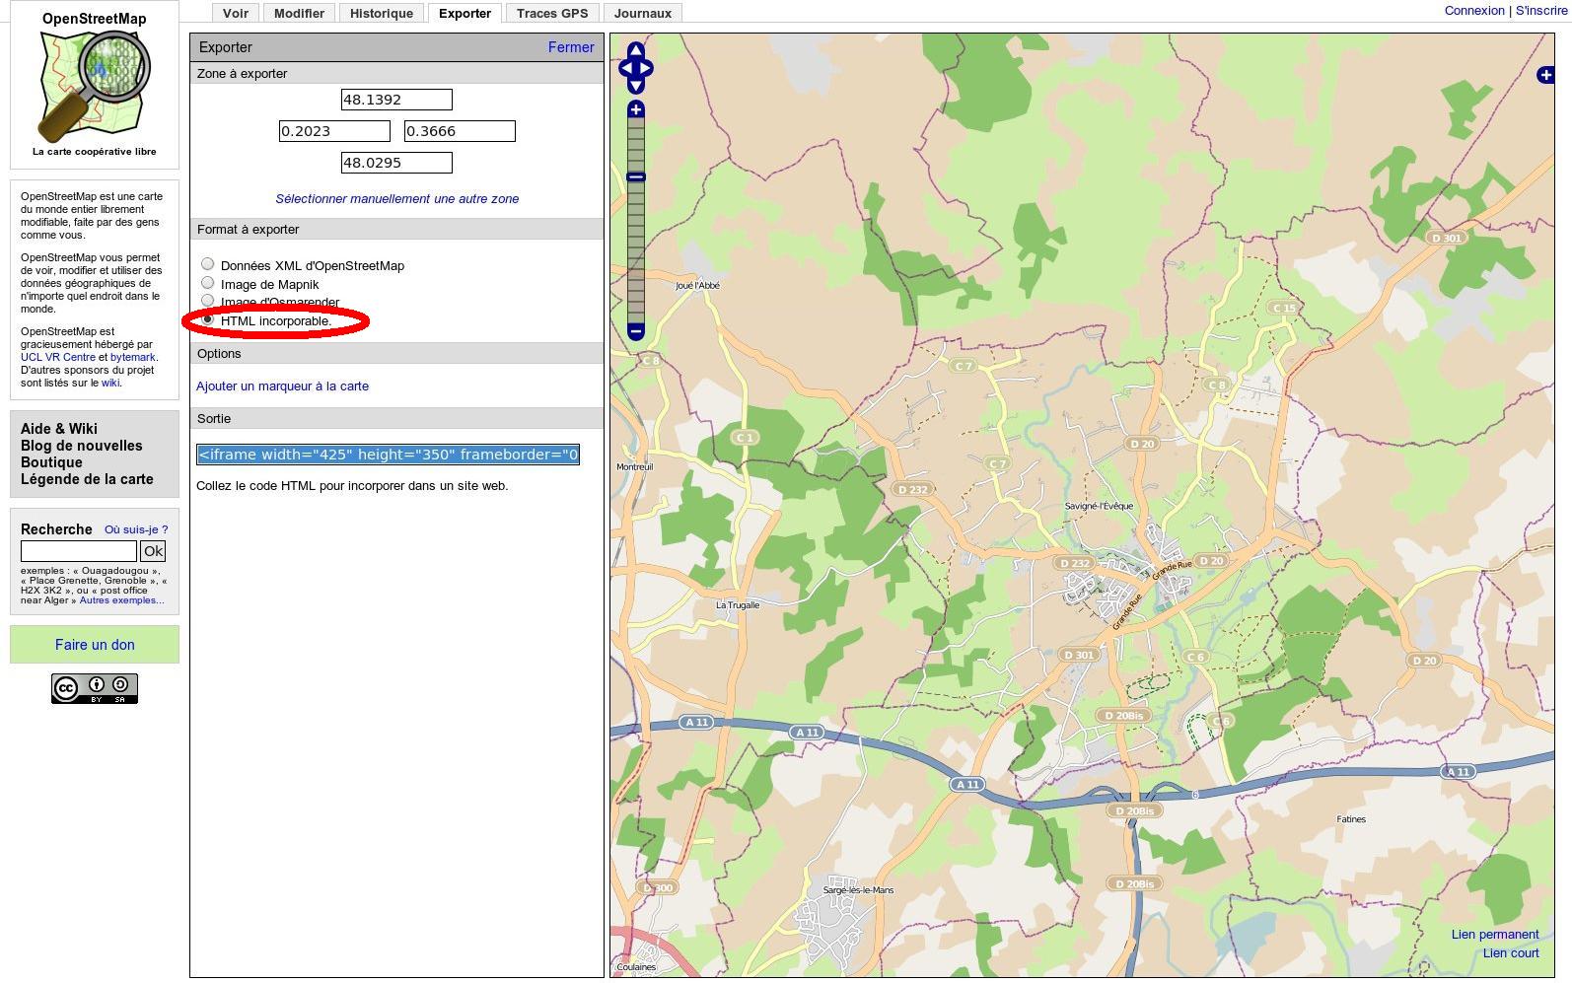Switch to the Exporter tab
Viewport: 1572px width, 983px height.
pyautogui.click(x=464, y=13)
